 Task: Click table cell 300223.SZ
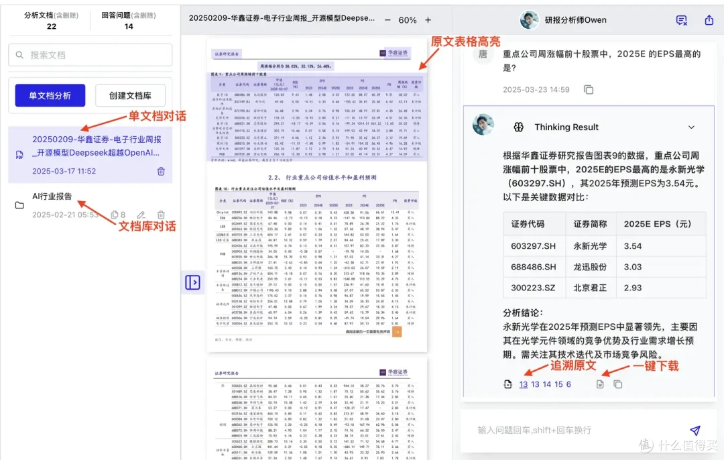(x=533, y=288)
